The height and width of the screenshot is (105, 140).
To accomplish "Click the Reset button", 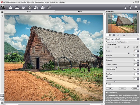I will tap(135, 89).
